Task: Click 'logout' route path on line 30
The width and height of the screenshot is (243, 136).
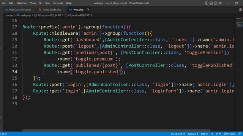Action: [x=86, y=46]
